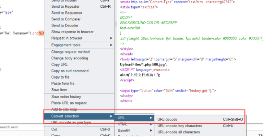The width and height of the screenshot is (263, 137).
Task: Choose Save entire history
Action: [x=66, y=97]
